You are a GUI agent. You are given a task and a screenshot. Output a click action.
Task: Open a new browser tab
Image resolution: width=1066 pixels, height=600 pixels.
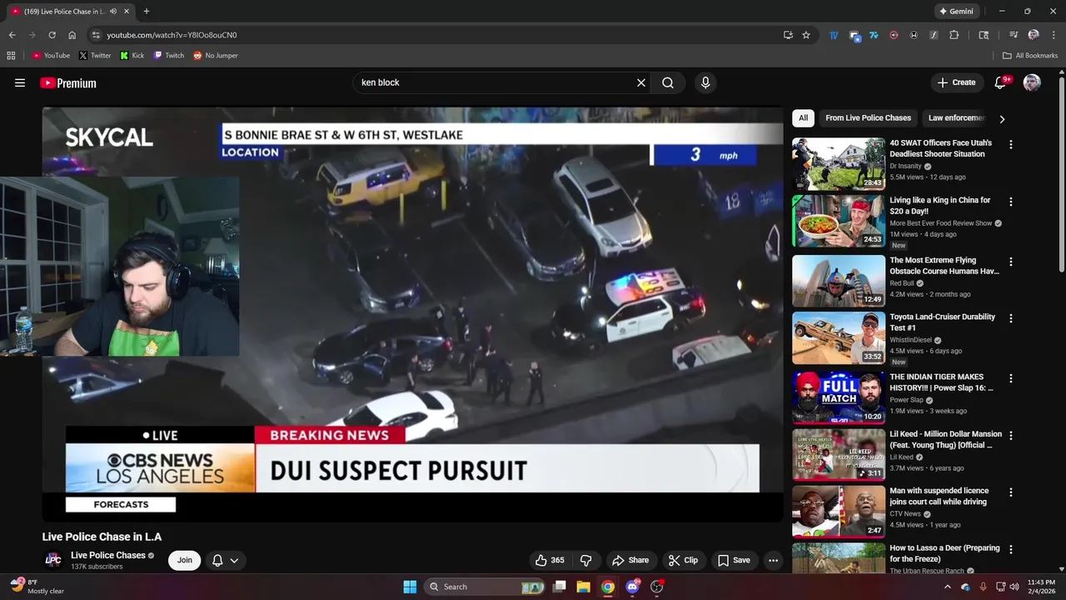click(x=147, y=11)
